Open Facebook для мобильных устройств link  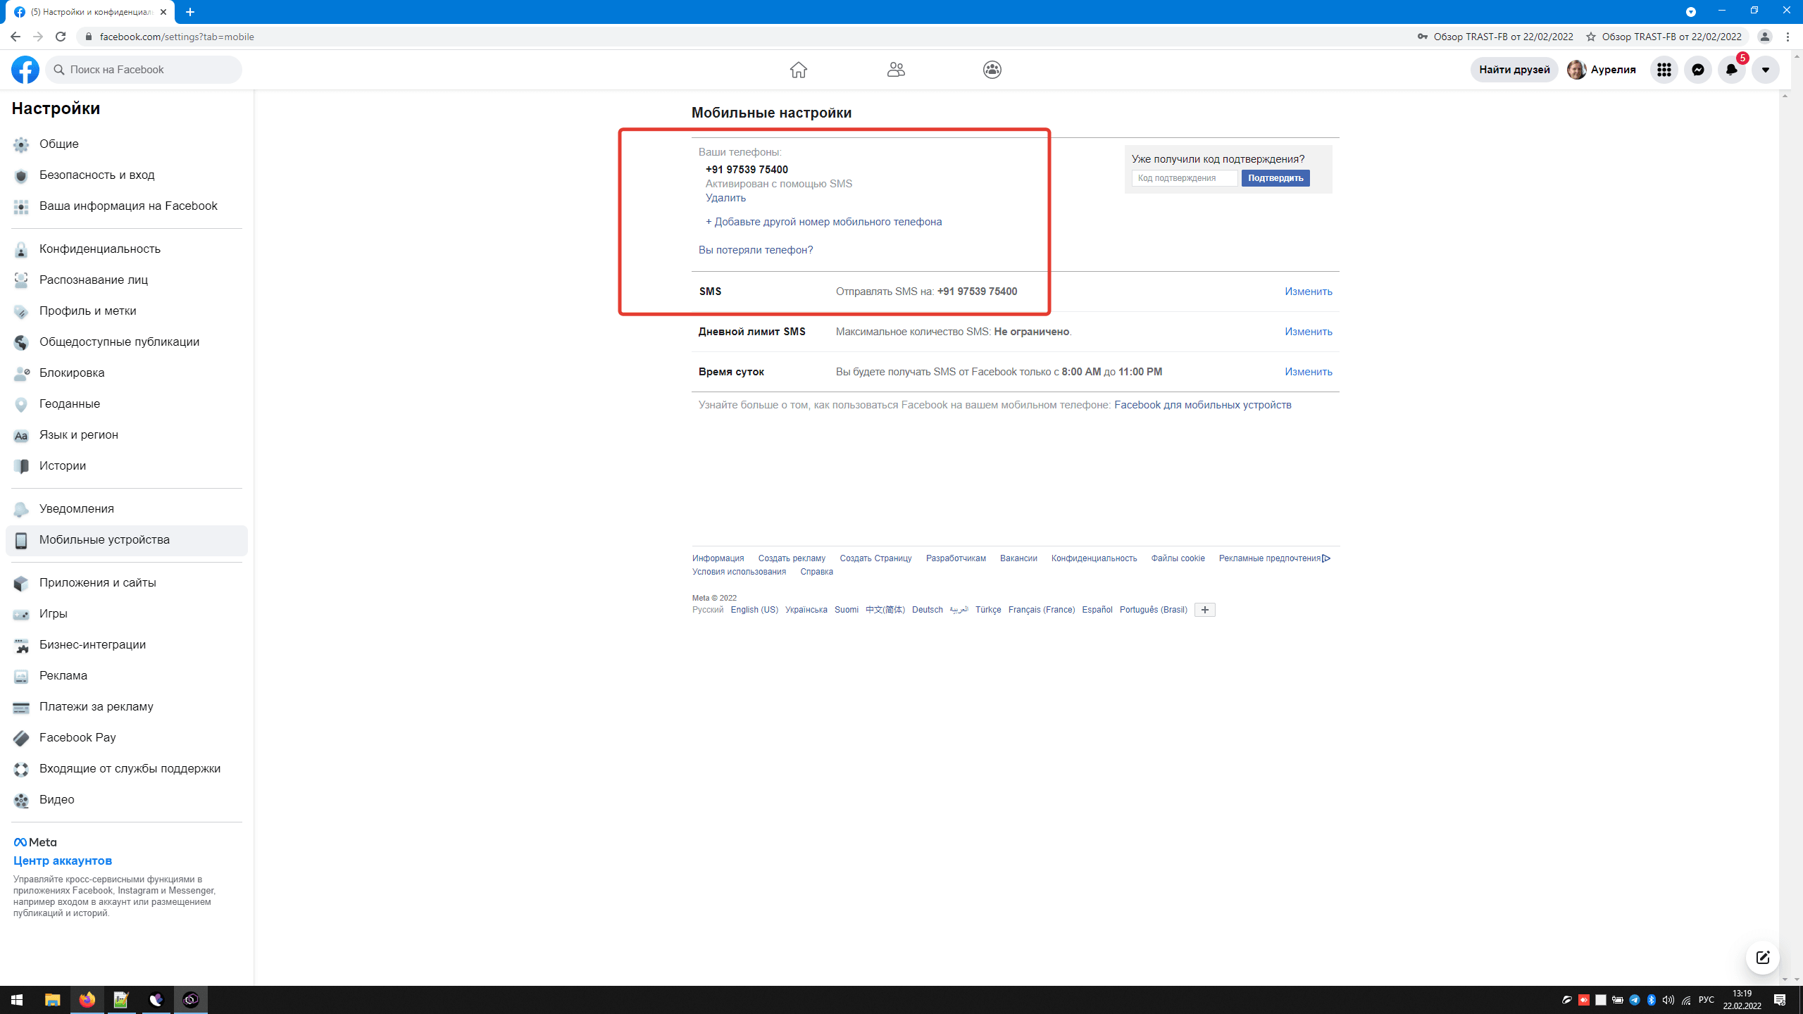click(x=1202, y=405)
